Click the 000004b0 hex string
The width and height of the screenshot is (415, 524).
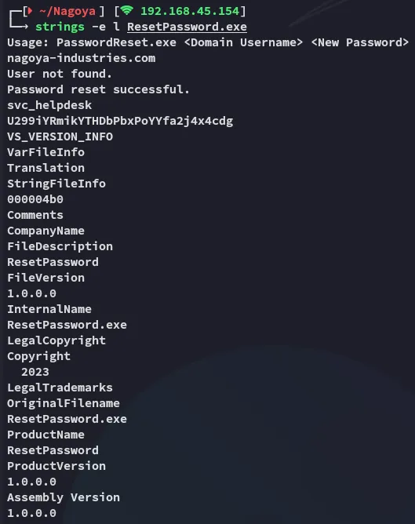pyautogui.click(x=35, y=199)
